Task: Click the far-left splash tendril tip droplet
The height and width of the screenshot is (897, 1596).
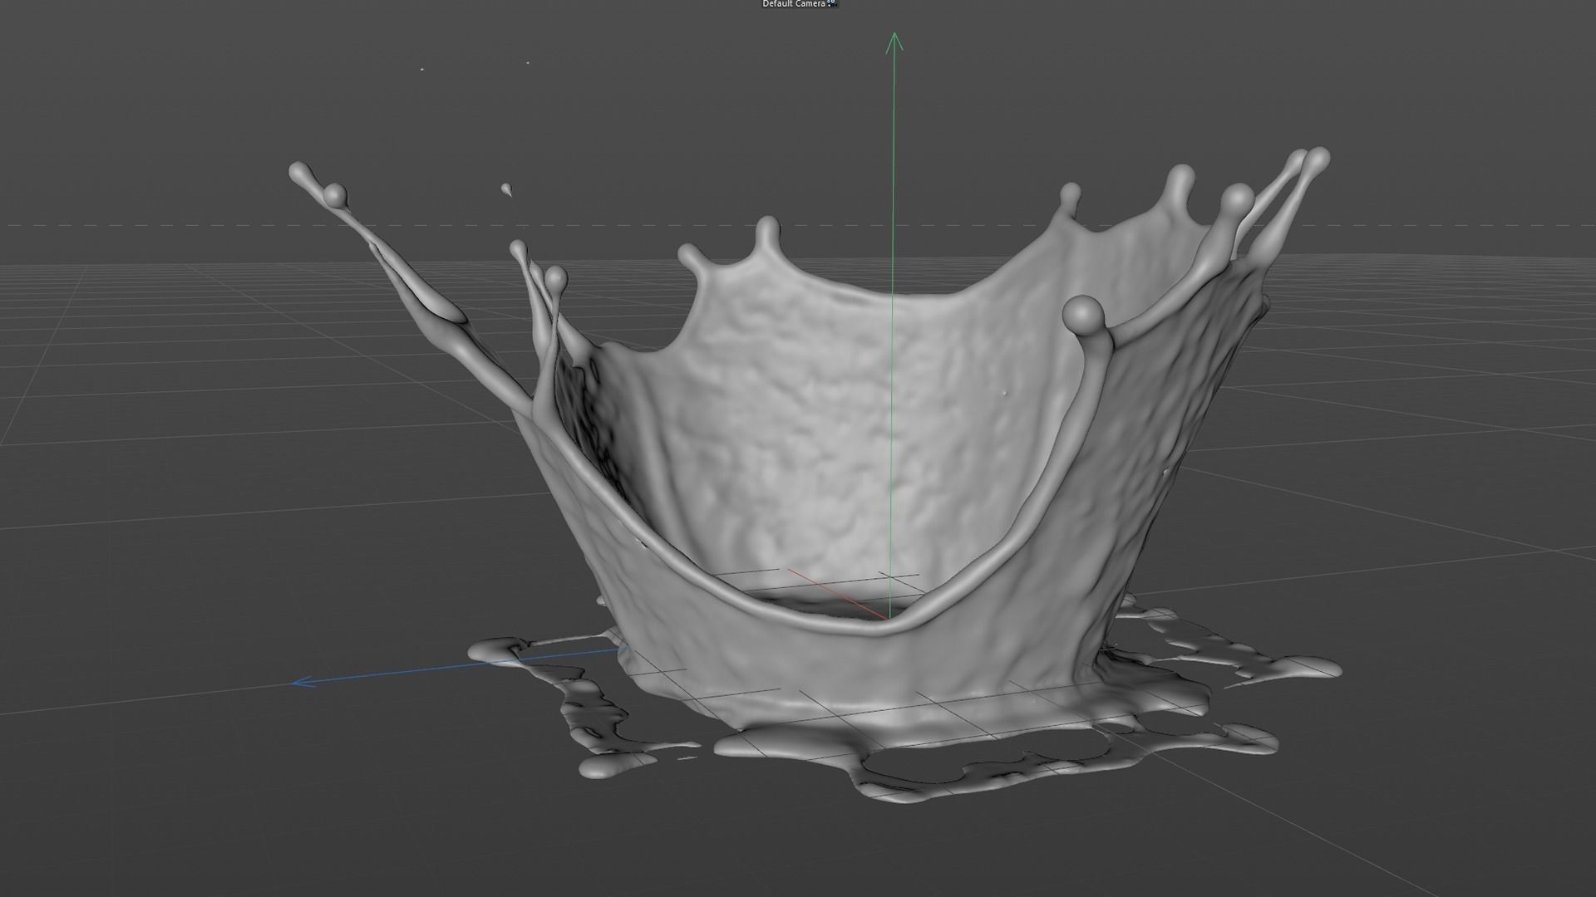Action: click(x=299, y=172)
